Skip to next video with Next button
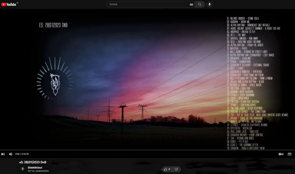The width and height of the screenshot is (295, 174). pyautogui.click(x=3, y=154)
